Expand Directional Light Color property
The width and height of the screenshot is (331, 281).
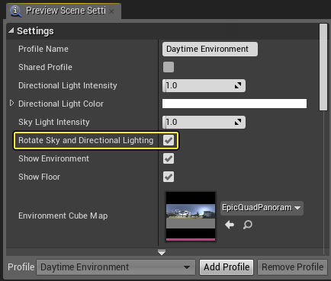coord(11,103)
